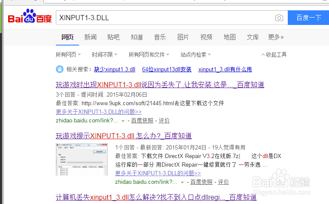Collapse tools via 收起工具
The height and width of the screenshot is (204, 329).
tap(274, 55)
